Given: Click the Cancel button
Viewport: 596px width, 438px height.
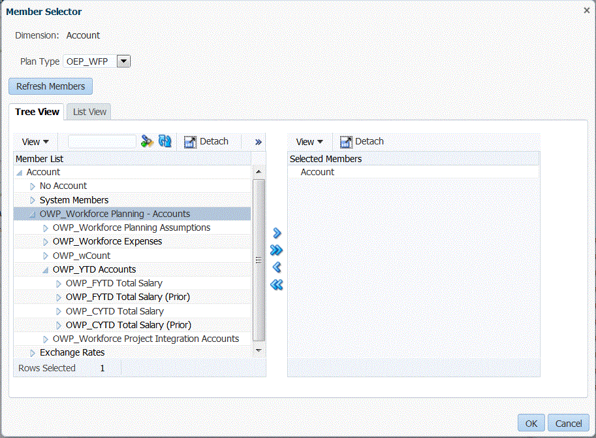Looking at the screenshot, I should (568, 423).
